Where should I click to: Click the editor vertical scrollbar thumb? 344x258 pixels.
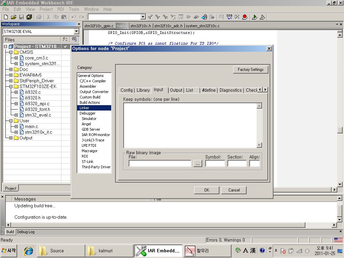pyautogui.click(x=340, y=130)
